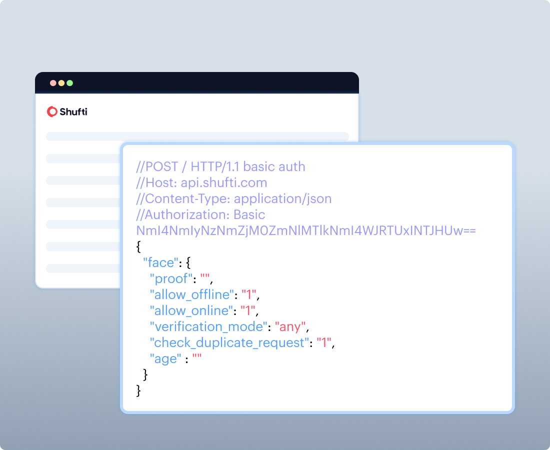Click the red window dot
The width and height of the screenshot is (550, 450).
tap(53, 83)
